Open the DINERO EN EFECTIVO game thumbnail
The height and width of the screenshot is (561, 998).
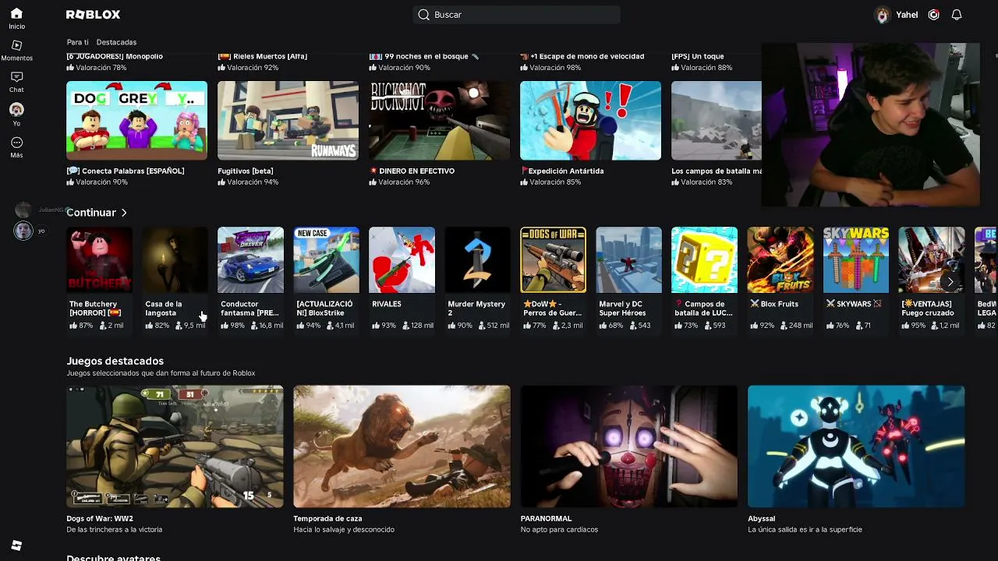coord(439,121)
